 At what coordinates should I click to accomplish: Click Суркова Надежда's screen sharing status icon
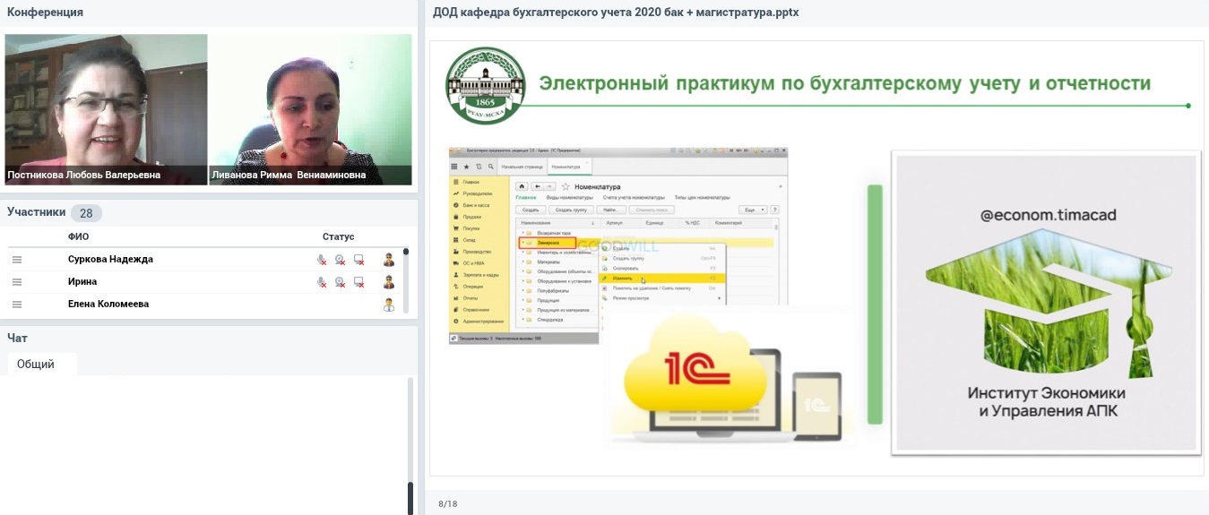(x=359, y=260)
